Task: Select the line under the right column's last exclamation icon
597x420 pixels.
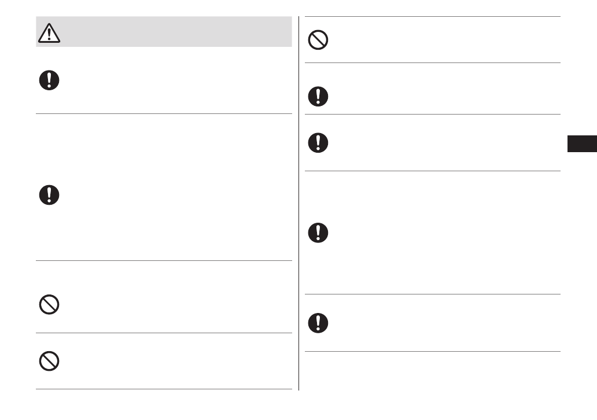Action: [x=432, y=351]
